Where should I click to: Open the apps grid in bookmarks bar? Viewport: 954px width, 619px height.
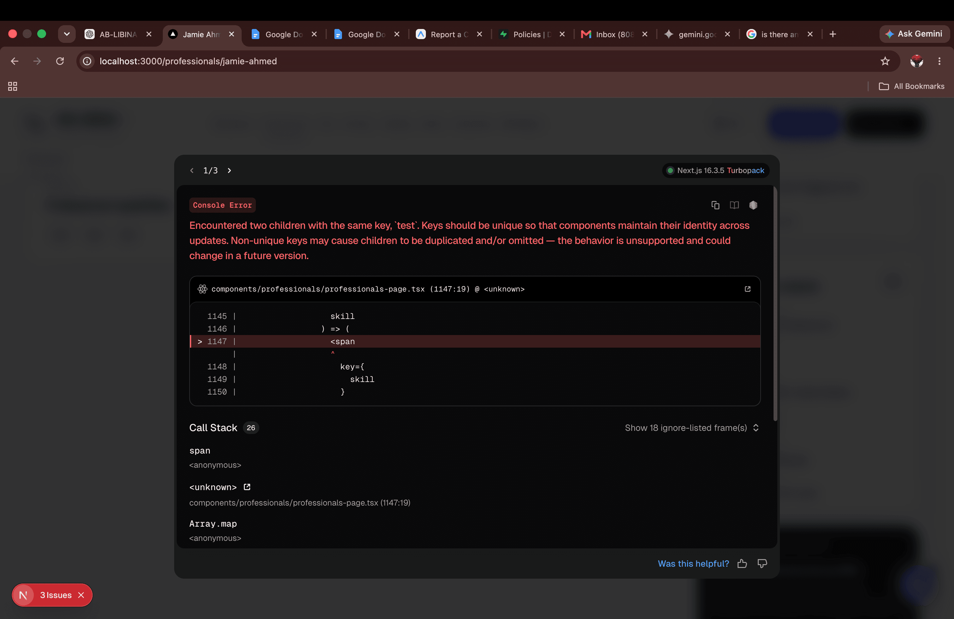pyautogui.click(x=12, y=86)
